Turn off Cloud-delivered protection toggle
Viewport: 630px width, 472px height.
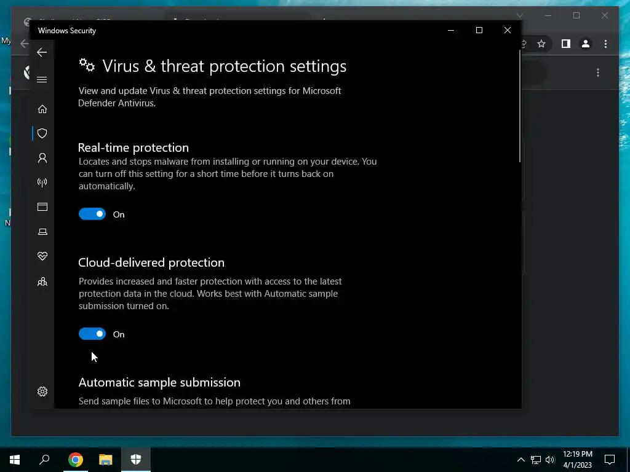(92, 334)
